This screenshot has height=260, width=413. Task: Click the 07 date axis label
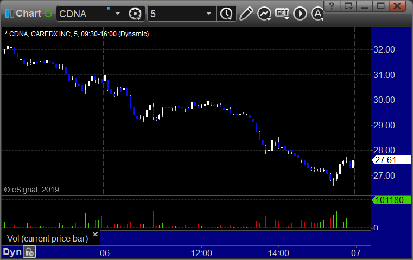click(x=356, y=253)
